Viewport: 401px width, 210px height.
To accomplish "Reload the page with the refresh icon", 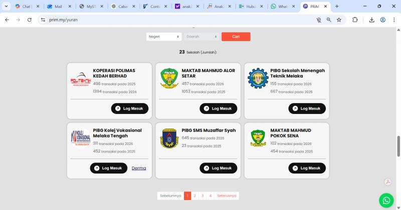I will 30,20.
